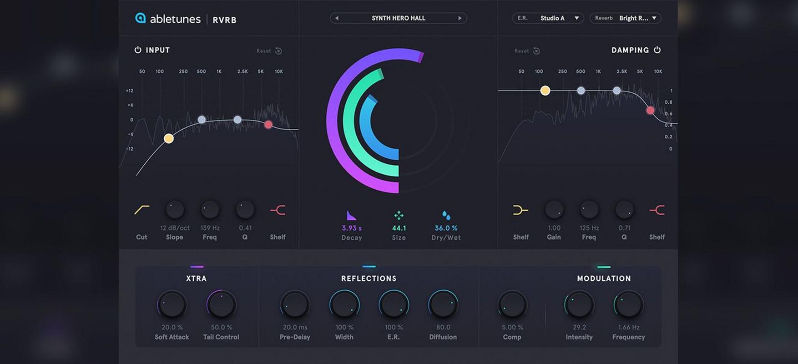Click the Input Freq value 139 Hz
The image size is (798, 364).
210,228
